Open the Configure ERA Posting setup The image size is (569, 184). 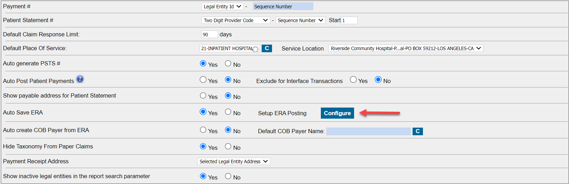[337, 113]
